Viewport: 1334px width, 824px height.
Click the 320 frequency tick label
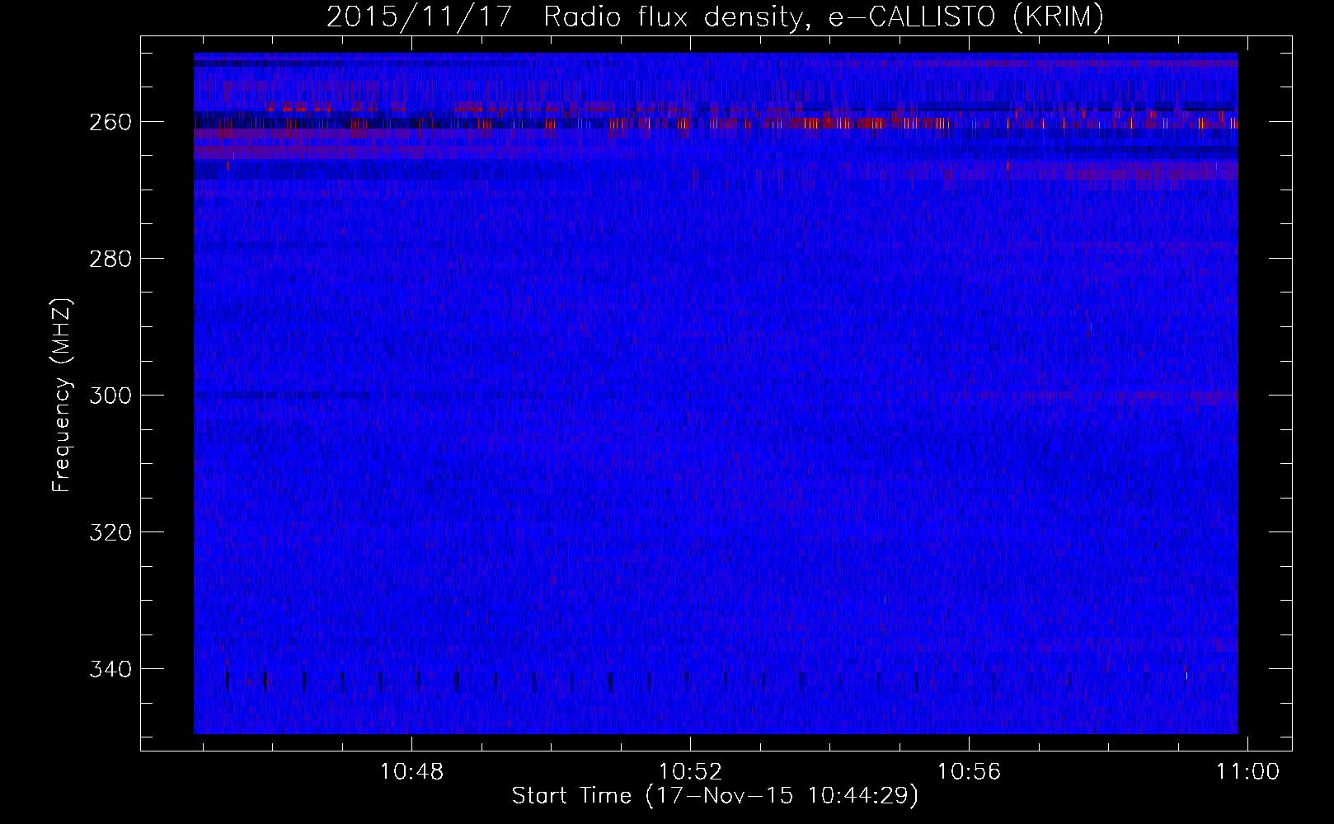pyautogui.click(x=110, y=532)
